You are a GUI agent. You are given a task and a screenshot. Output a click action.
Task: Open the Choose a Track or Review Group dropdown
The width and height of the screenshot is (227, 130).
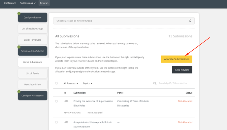tap(124, 21)
